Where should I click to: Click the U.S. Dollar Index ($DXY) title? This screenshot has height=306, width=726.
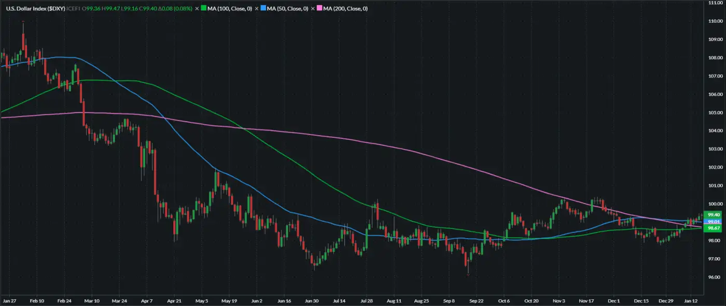[36, 9]
